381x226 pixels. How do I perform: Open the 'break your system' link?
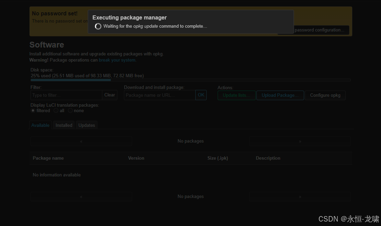[x=117, y=60]
